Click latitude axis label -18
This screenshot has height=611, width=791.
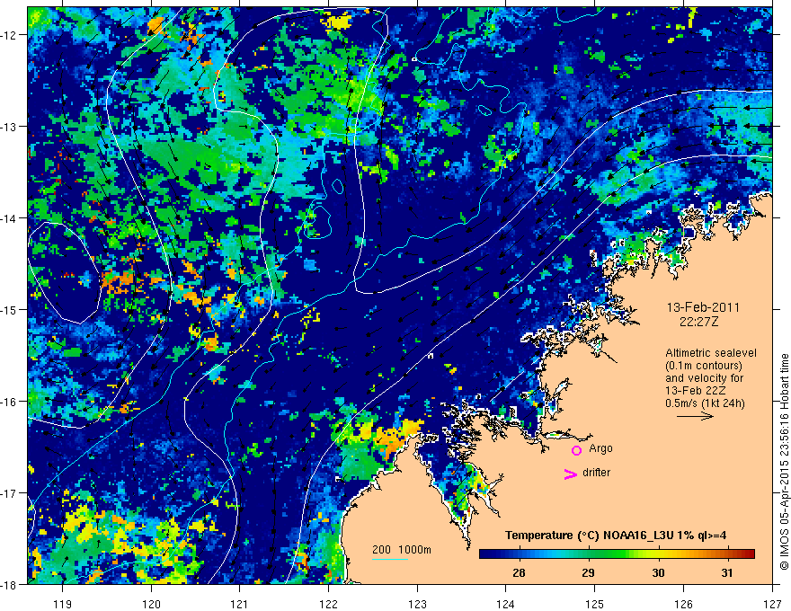[10, 584]
